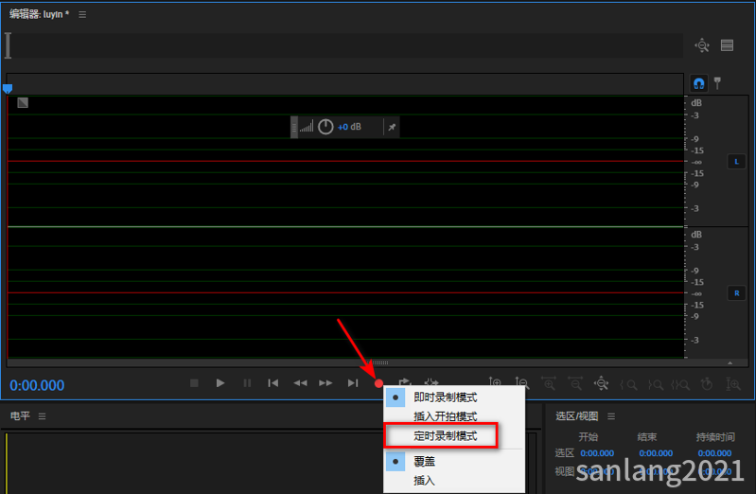Image resolution: width=756 pixels, height=494 pixels.
Task: Click the selection start time field
Action: [x=597, y=453]
